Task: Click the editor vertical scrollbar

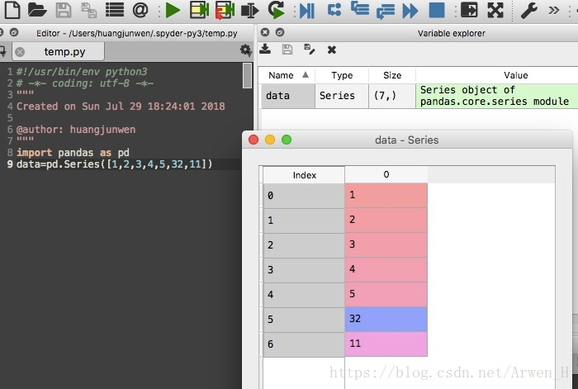Action: [x=248, y=76]
